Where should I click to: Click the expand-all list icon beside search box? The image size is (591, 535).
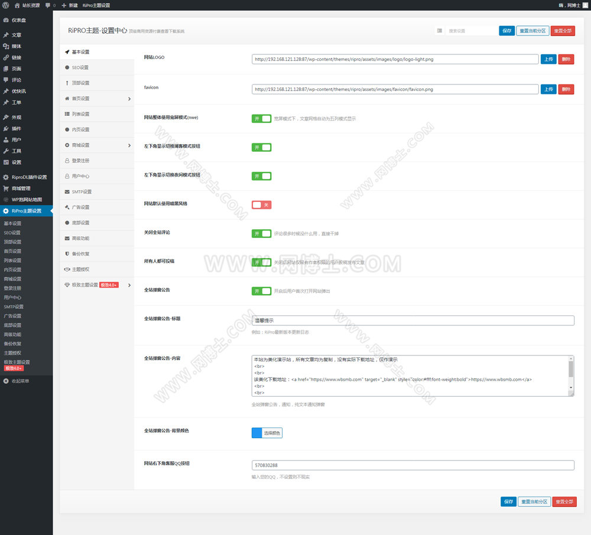point(440,31)
